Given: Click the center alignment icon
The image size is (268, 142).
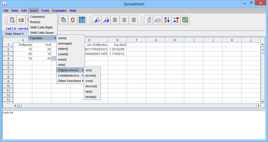Looking at the screenshot, I should pyautogui.click(x=124, y=20).
